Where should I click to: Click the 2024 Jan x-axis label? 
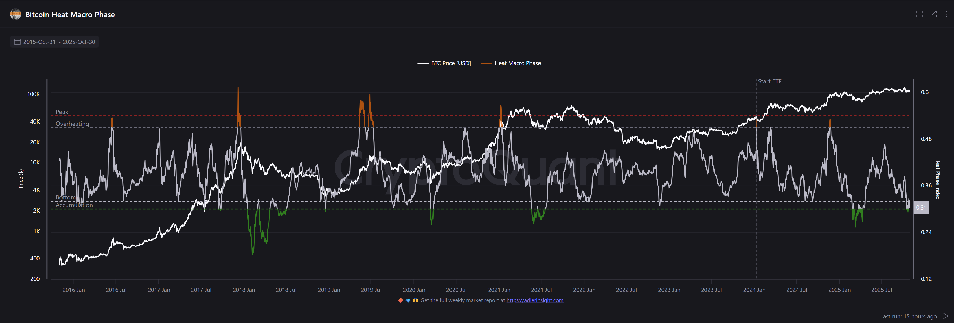pos(754,290)
